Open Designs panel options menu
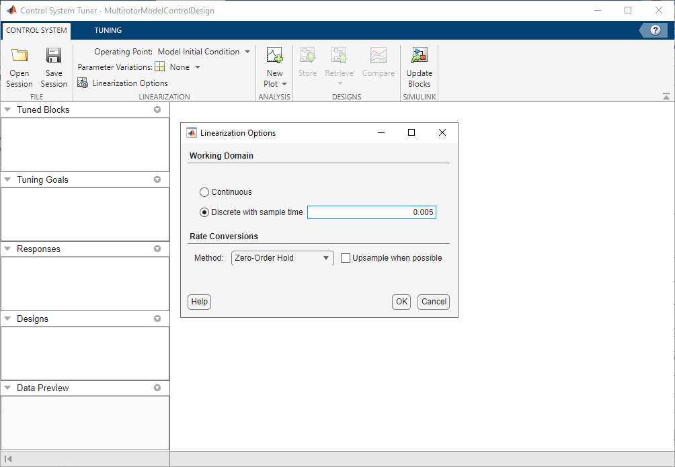The height and width of the screenshot is (467, 675). [x=157, y=319]
